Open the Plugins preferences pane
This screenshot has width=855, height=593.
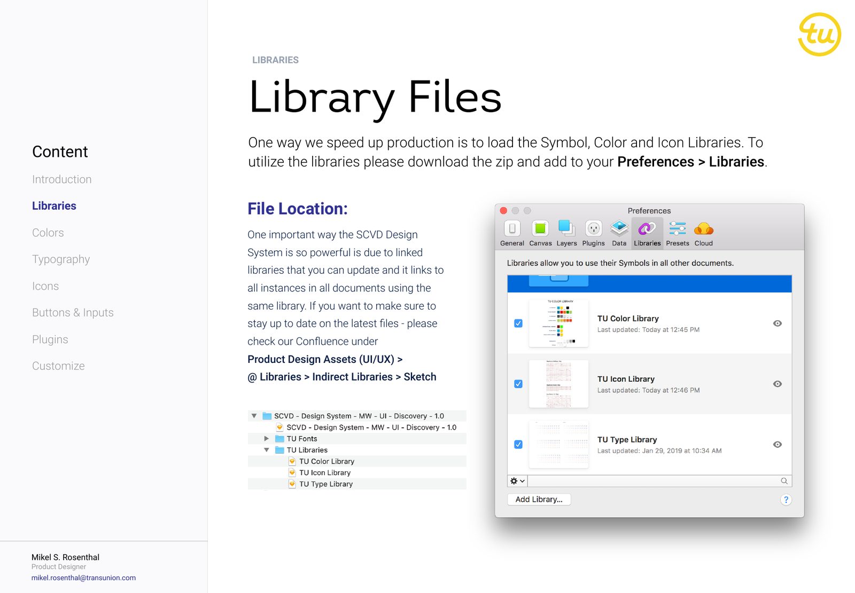click(593, 233)
